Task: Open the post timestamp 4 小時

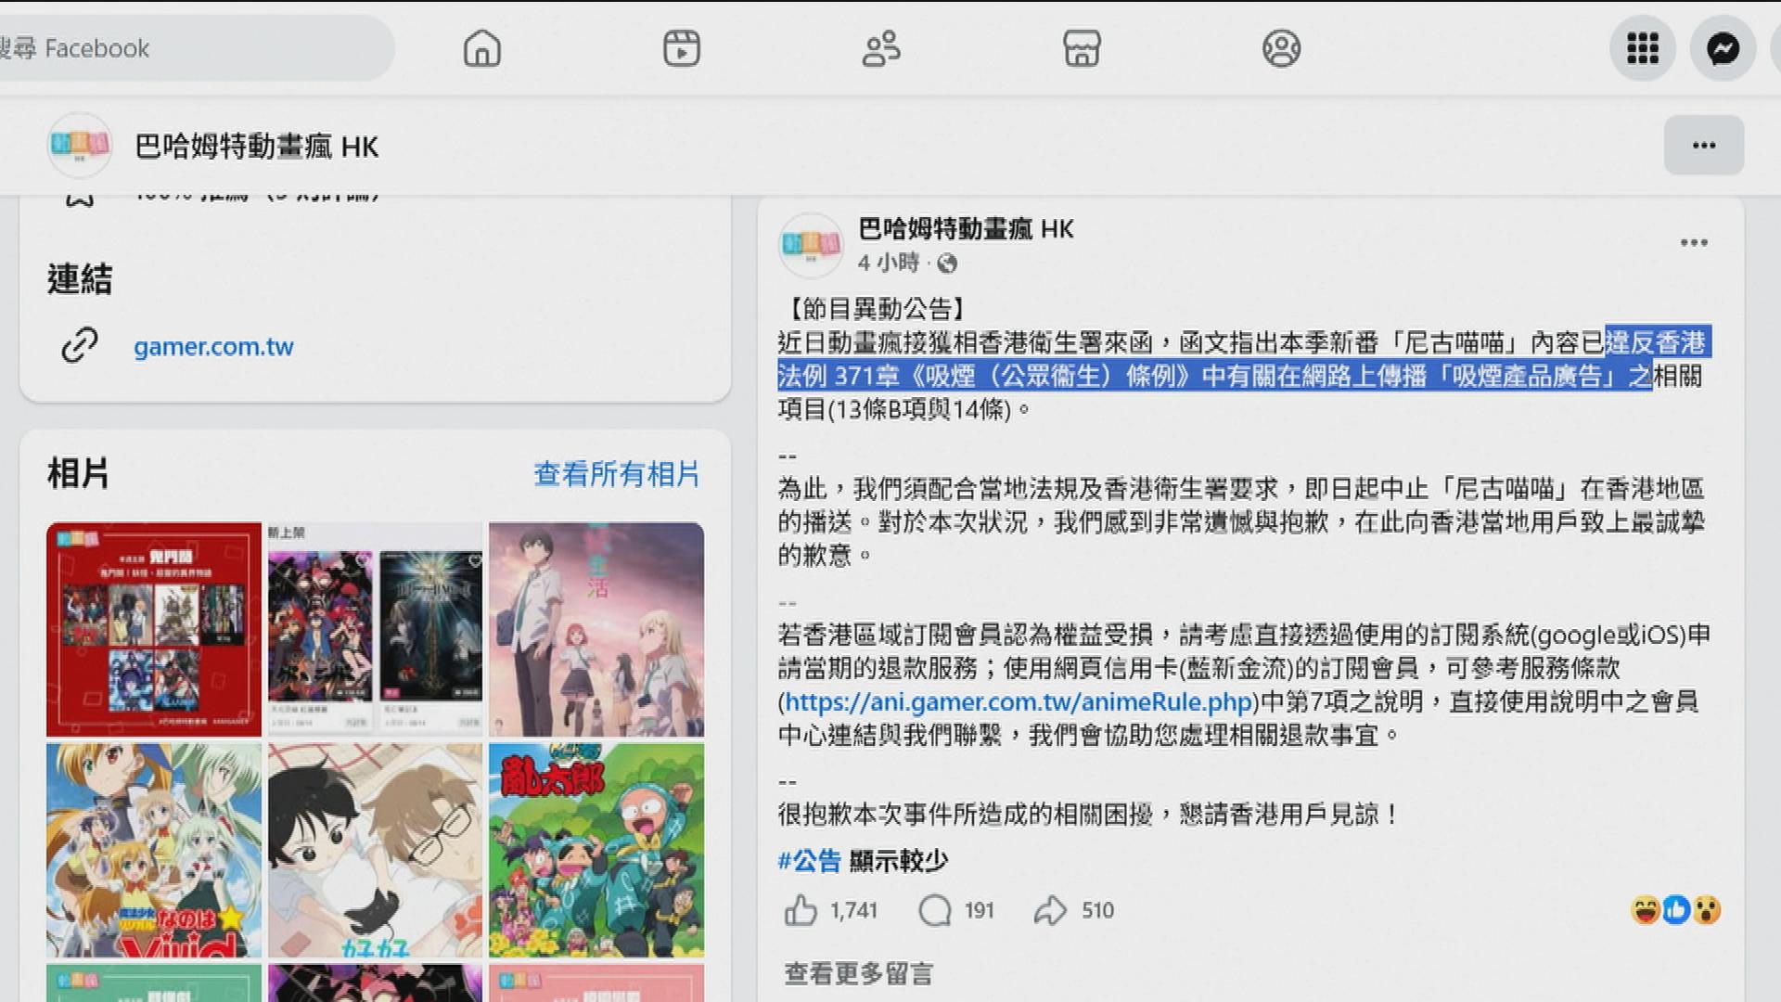Action: [888, 263]
